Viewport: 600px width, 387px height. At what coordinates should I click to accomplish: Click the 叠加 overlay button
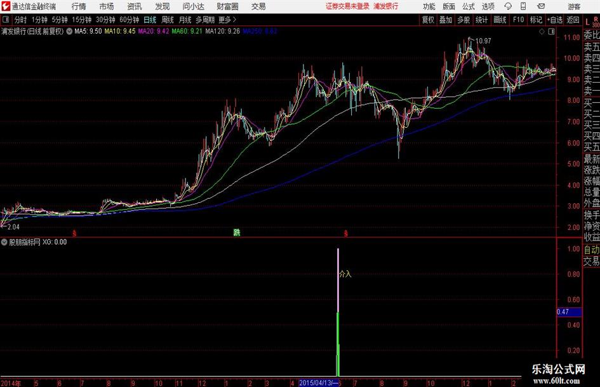pyautogui.click(x=446, y=20)
